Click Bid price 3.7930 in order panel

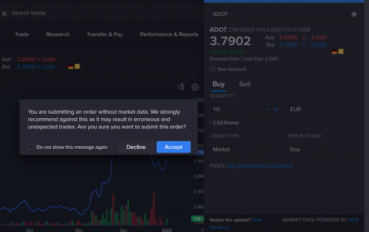click(288, 45)
